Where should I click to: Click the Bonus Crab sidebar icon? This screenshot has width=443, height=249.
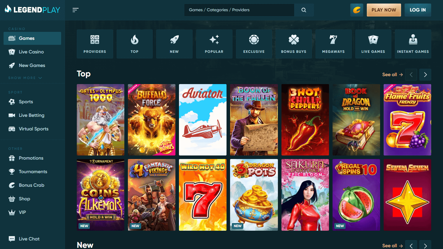pyautogui.click(x=11, y=185)
